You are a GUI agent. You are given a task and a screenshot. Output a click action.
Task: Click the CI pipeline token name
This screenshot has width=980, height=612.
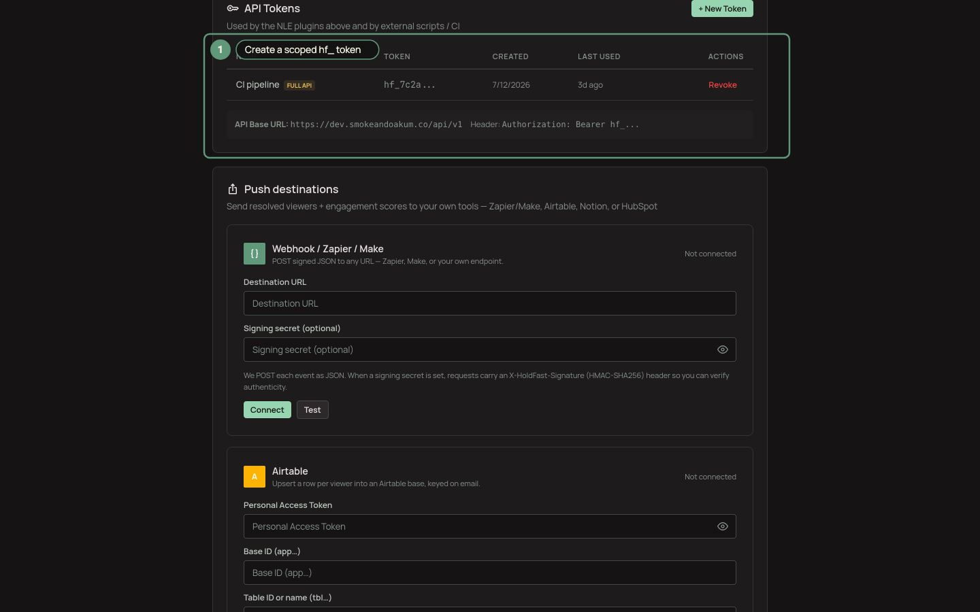(257, 85)
